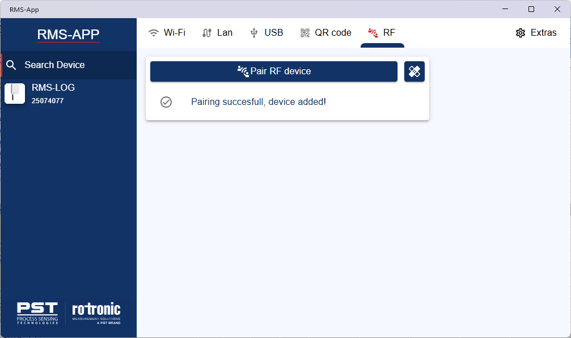Switch to the Wi-Fi connection tab

[x=166, y=33]
